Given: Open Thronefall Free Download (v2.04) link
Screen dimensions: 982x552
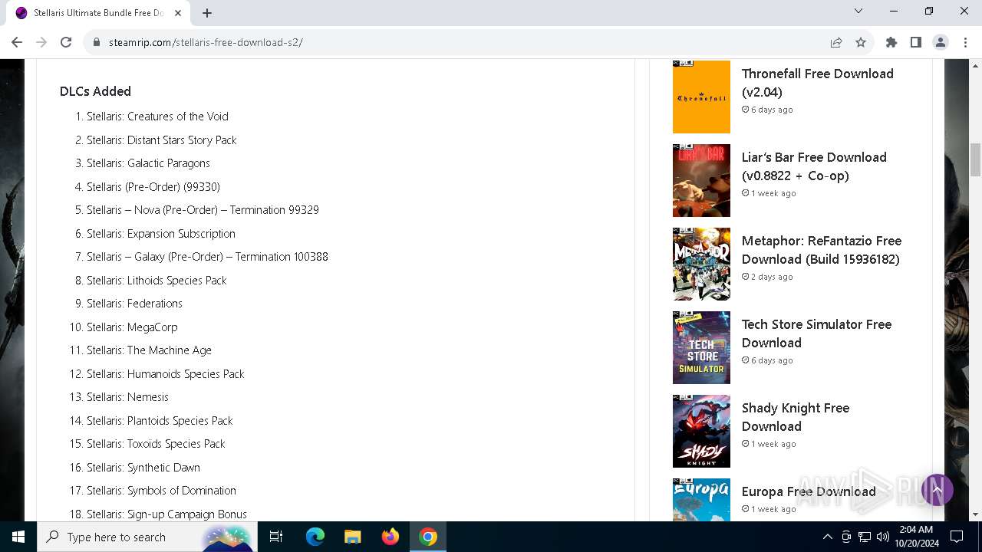Looking at the screenshot, I should pos(817,83).
